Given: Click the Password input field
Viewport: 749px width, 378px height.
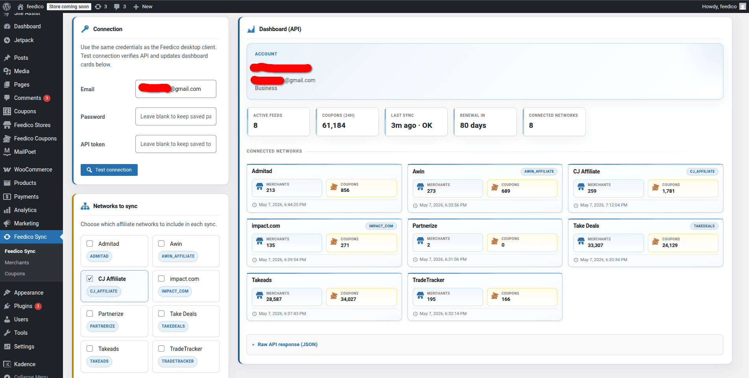Looking at the screenshot, I should click(x=176, y=116).
